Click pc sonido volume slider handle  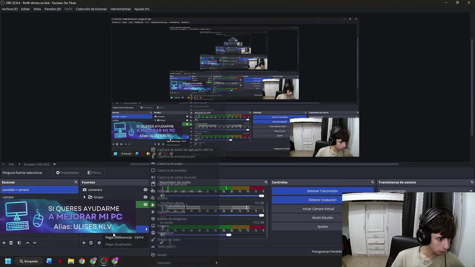tap(229, 235)
